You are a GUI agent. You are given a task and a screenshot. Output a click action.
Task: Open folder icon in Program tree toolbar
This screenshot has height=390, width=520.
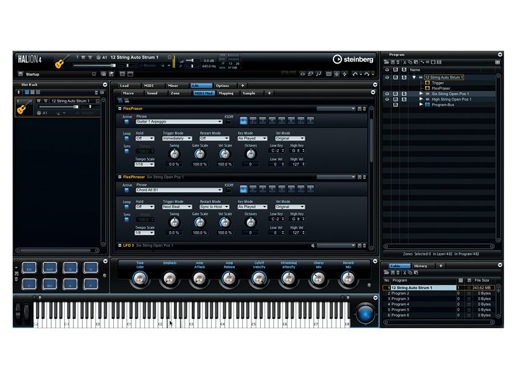coord(387,62)
